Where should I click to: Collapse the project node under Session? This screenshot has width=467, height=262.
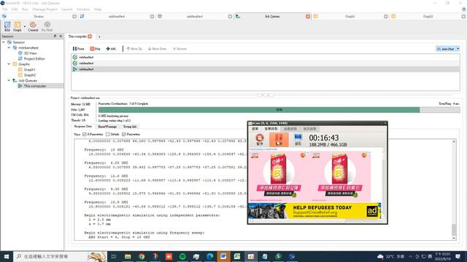pos(9,47)
